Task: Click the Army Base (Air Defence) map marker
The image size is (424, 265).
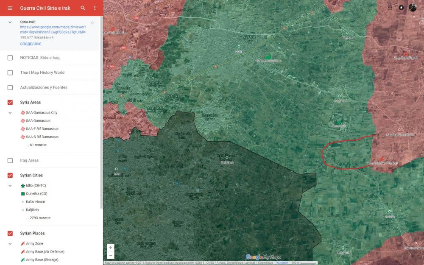Action: [x=382, y=159]
